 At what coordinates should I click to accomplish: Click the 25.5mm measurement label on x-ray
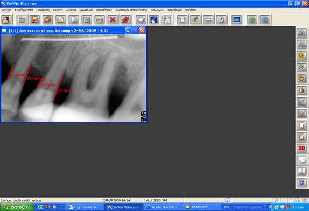pyautogui.click(x=66, y=90)
